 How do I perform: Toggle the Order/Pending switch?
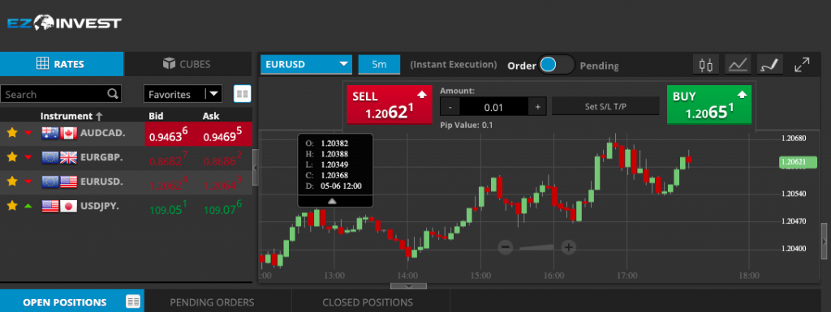[556, 65]
